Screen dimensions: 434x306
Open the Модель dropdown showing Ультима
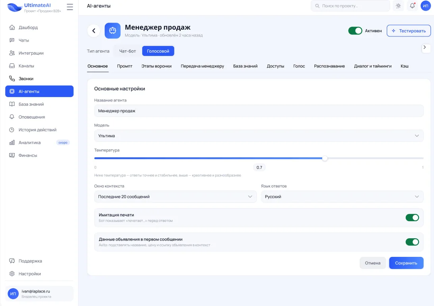(259, 136)
